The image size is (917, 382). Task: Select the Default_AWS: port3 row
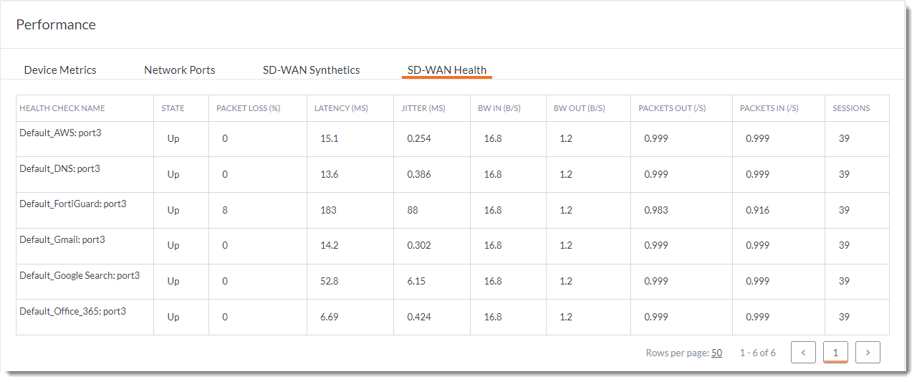(60, 133)
